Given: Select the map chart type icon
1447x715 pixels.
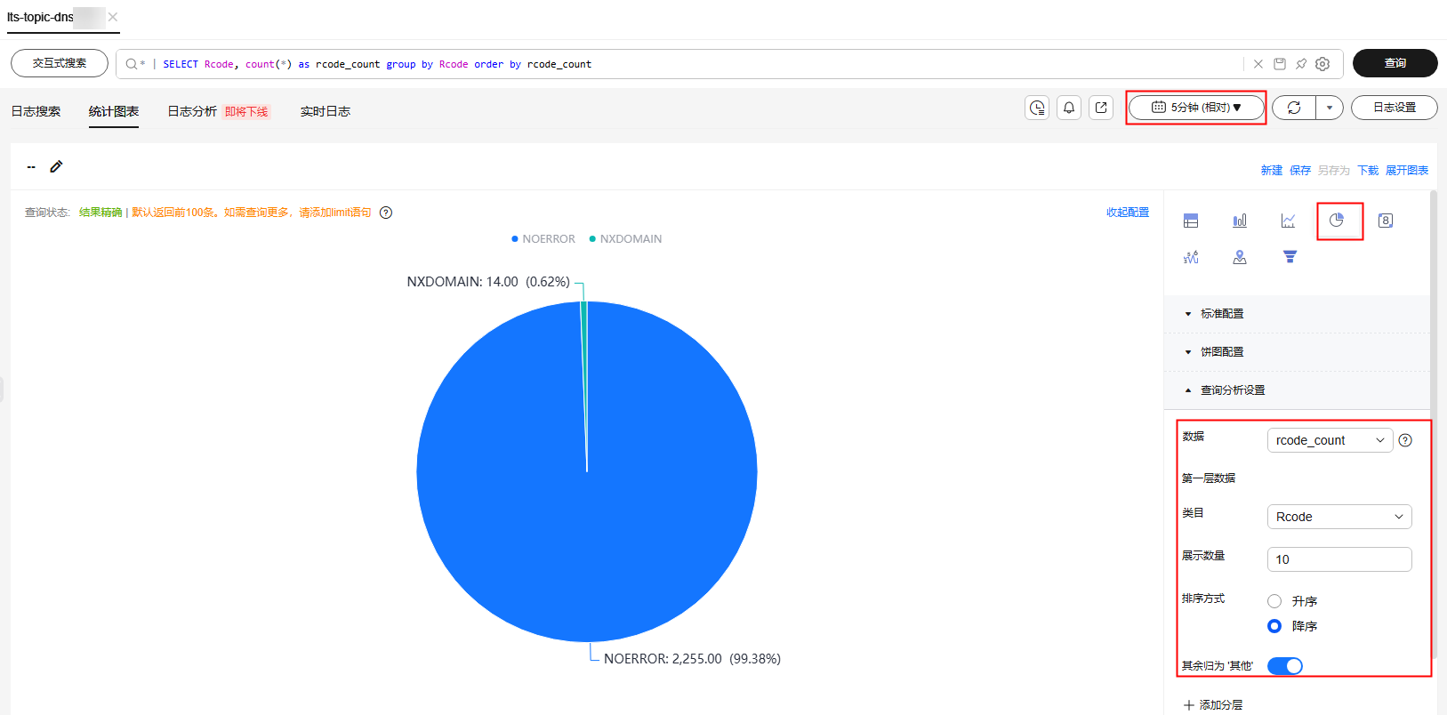Looking at the screenshot, I should coord(1240,257).
